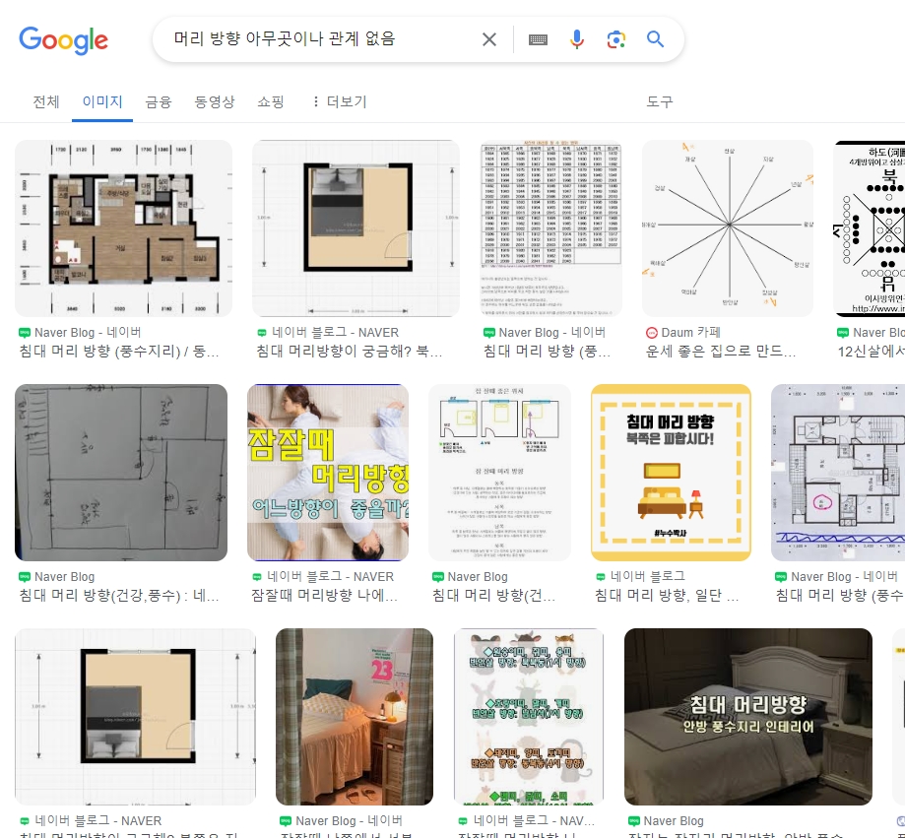Open link 침대 머리 방향 (풍수지리) / 동...
This screenshot has width=905, height=838.
point(119,351)
